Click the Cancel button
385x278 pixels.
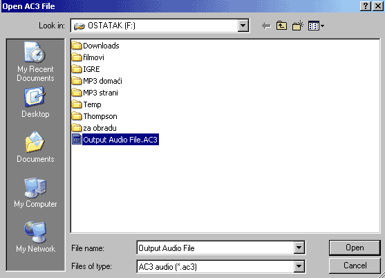[x=355, y=266]
